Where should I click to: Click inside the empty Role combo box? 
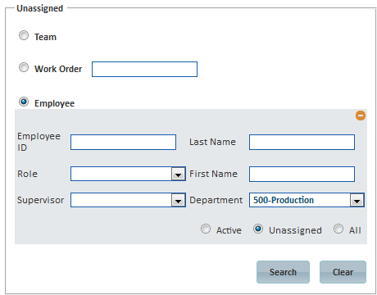(121, 174)
